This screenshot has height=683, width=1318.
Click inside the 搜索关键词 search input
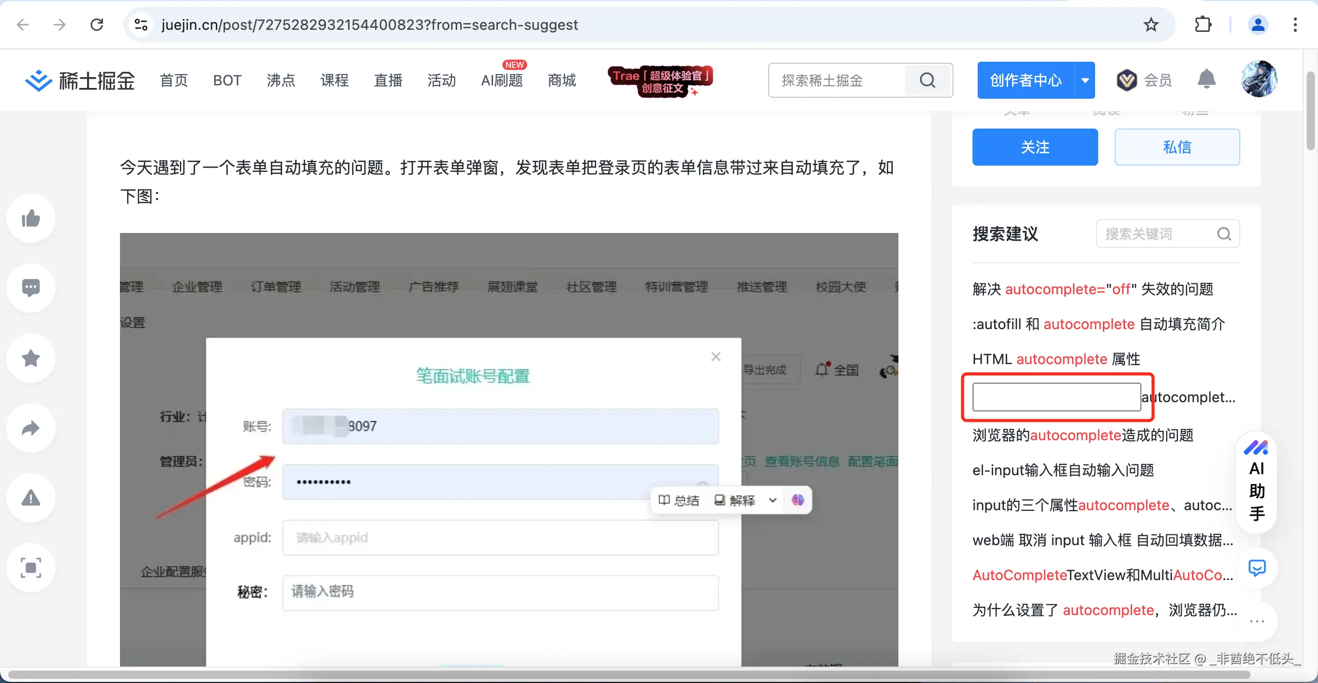pyautogui.click(x=1158, y=234)
